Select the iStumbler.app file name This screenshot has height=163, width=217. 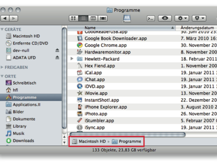pyautogui.click(x=99, y=121)
